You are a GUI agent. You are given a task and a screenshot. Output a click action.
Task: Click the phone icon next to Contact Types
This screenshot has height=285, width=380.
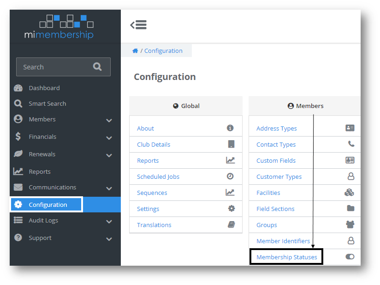tap(350, 144)
